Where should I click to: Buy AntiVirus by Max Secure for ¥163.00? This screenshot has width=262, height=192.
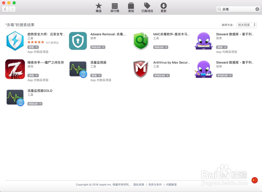[159, 75]
